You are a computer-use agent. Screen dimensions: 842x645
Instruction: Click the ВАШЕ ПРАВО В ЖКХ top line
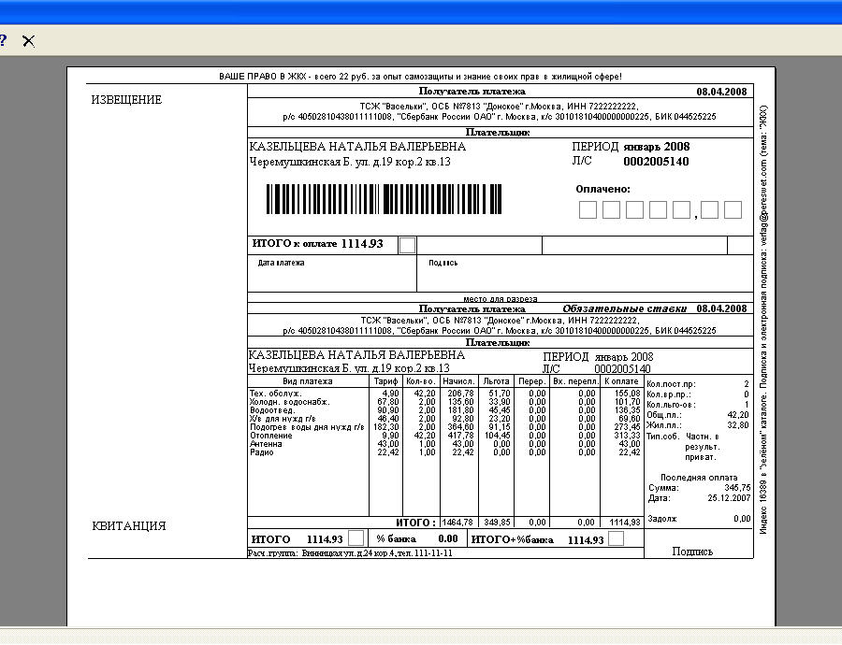[420, 77]
